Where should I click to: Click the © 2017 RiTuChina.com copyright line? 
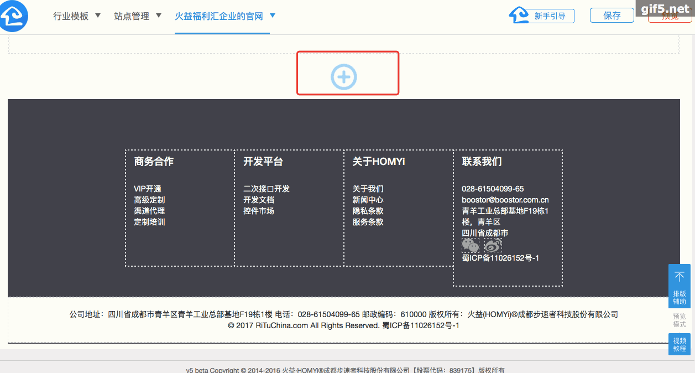[343, 325]
